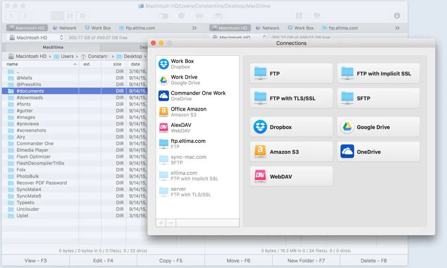Select the #downloads folder row
Image resolution: width=447 pixels, height=268 pixels.
click(x=74, y=97)
